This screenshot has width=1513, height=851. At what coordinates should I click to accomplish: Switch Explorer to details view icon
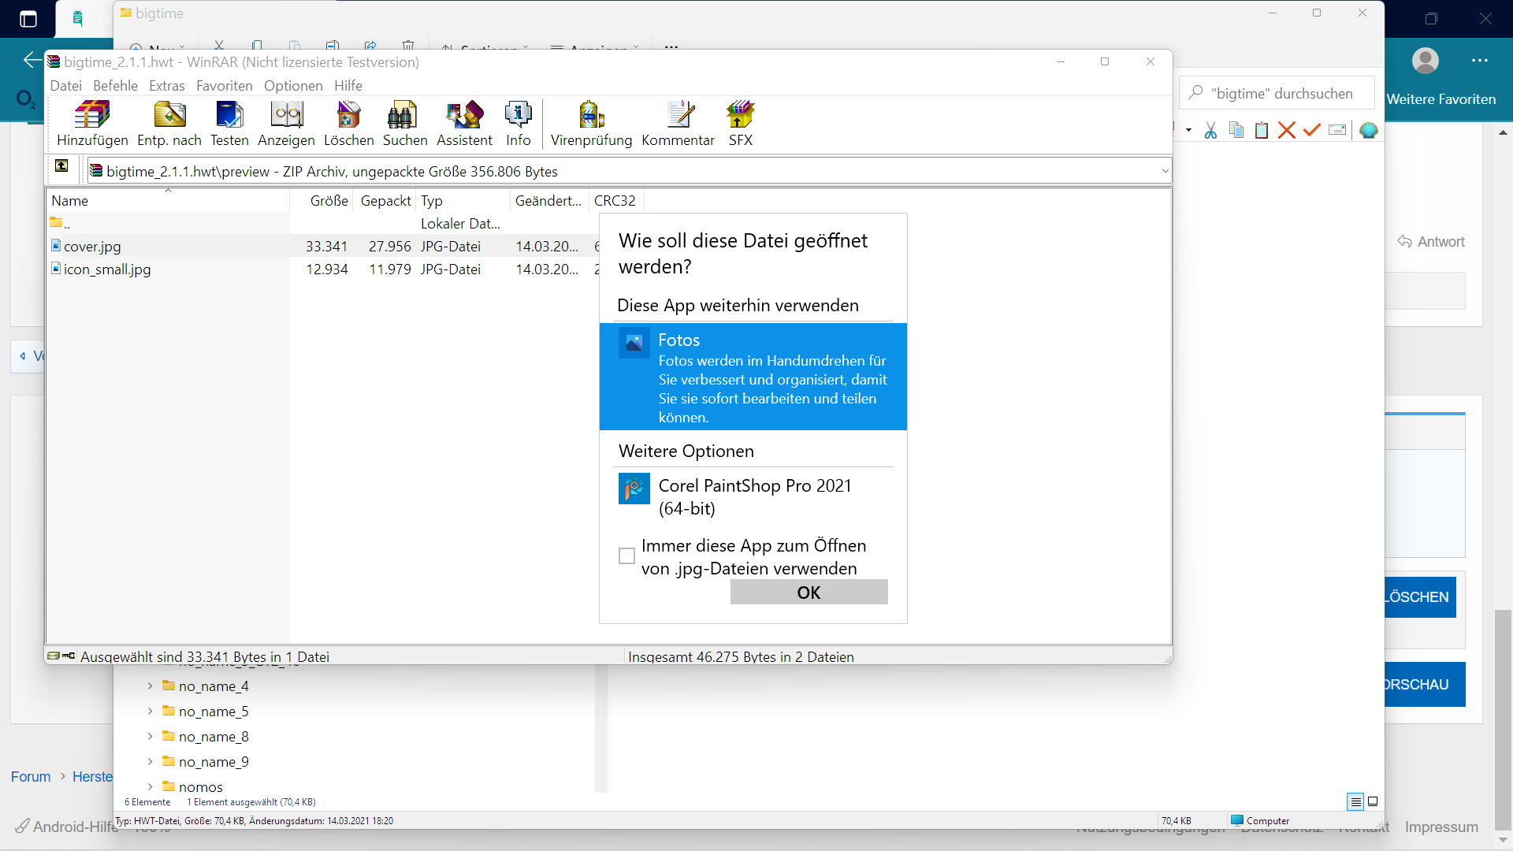click(1355, 801)
